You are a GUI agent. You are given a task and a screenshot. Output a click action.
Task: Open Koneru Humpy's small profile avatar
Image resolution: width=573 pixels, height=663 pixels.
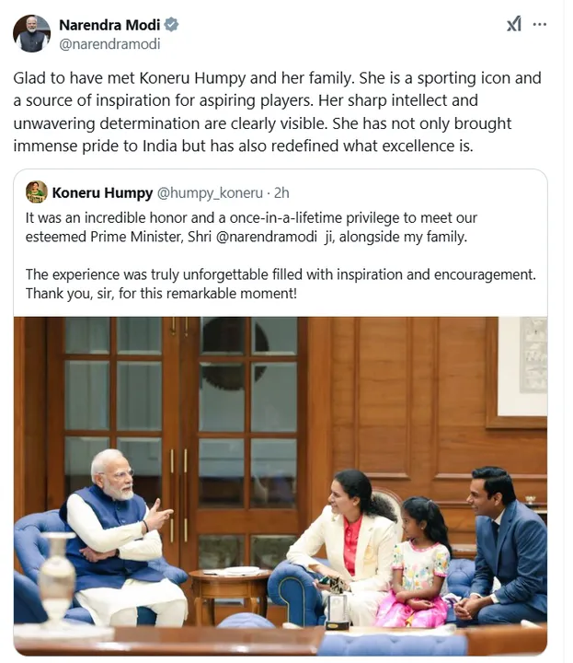coord(36,192)
